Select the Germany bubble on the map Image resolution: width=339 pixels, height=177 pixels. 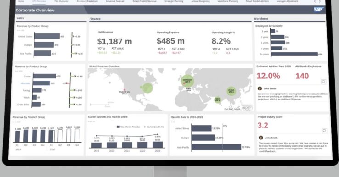(x=187, y=81)
